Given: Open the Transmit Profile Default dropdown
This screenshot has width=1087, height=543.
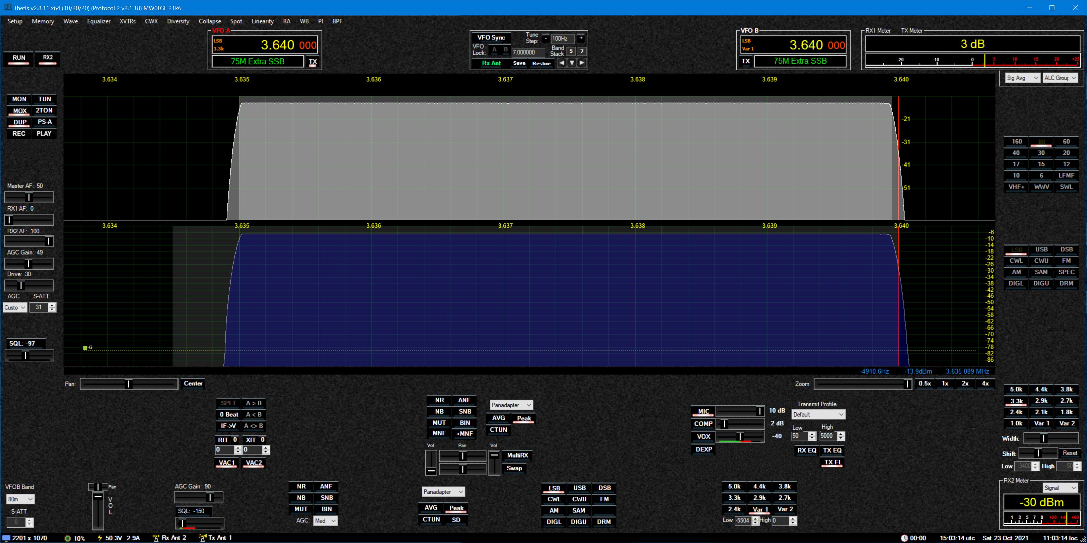Looking at the screenshot, I should click(x=818, y=415).
